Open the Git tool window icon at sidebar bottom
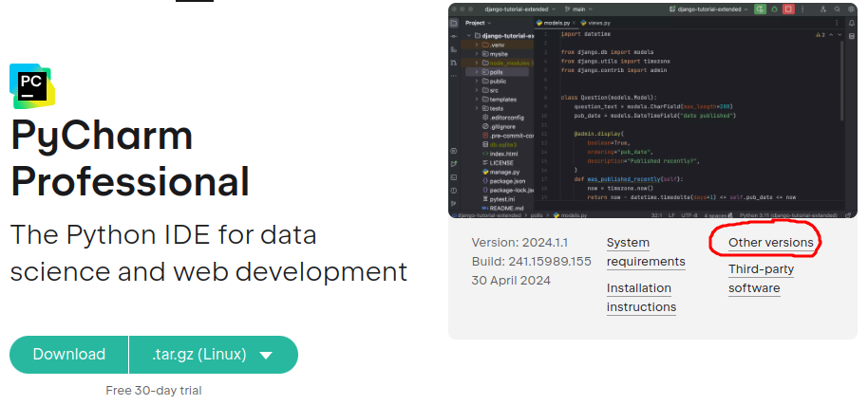This screenshot has width=868, height=405. pos(454,204)
